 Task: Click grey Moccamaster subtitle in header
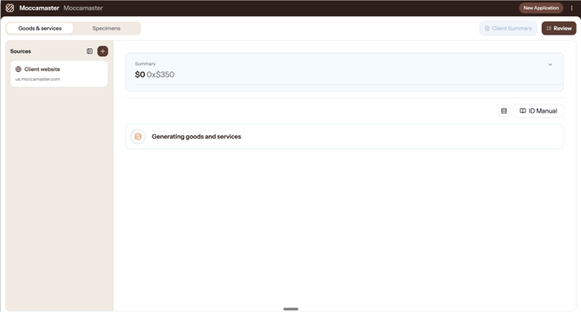pos(83,8)
